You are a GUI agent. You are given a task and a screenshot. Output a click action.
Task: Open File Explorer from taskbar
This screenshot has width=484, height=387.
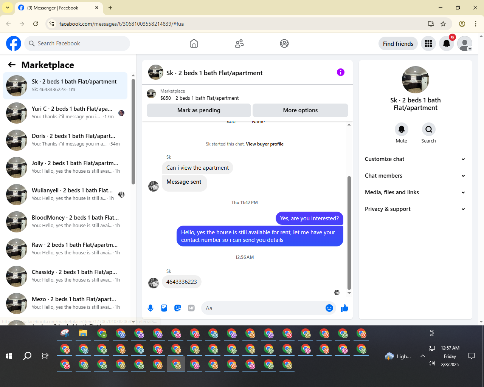coord(83,333)
